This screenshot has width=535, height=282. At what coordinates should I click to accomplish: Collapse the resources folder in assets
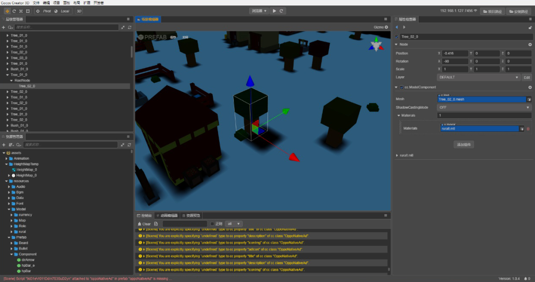tap(6, 181)
